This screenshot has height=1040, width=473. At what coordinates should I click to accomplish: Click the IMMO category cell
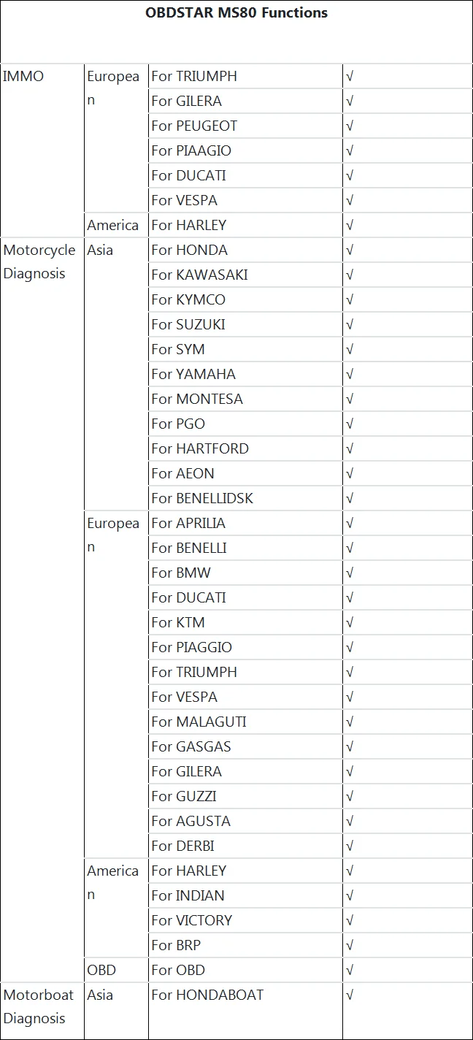coord(42,150)
